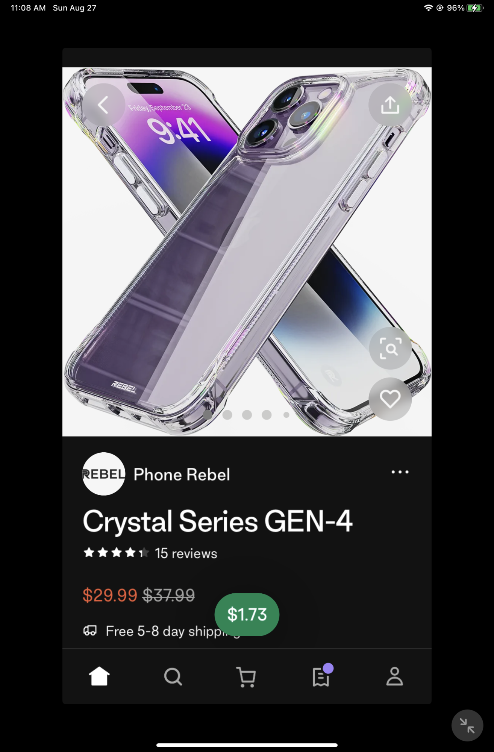The height and width of the screenshot is (752, 494).
Task: Select the third image carousel dot
Action: (247, 415)
